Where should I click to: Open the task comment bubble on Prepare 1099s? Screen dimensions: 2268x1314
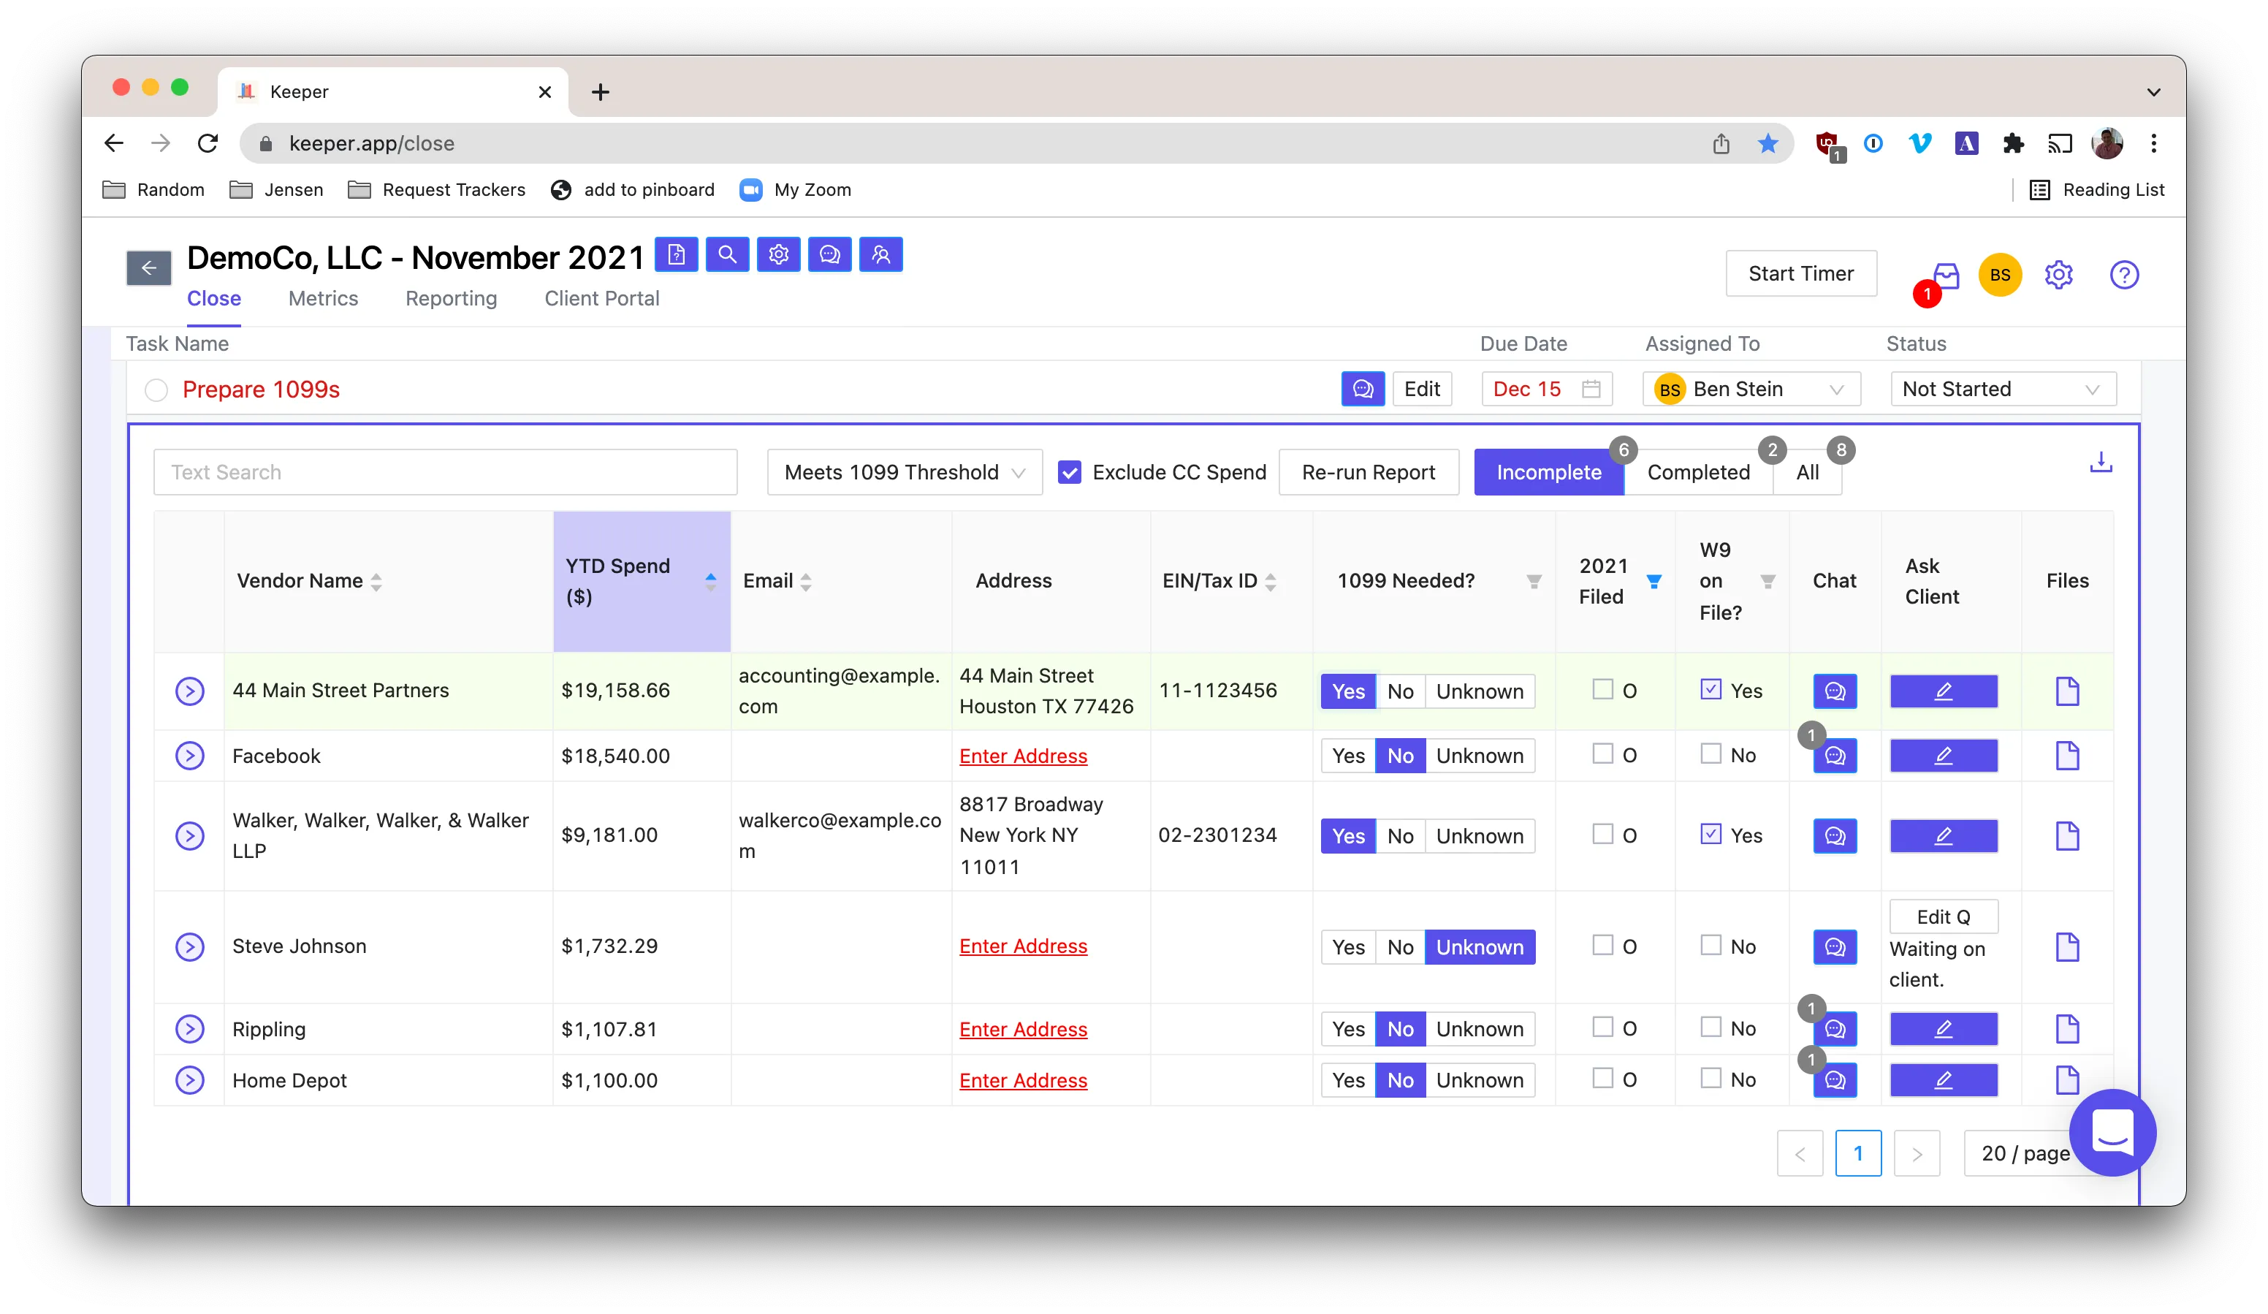(x=1363, y=389)
